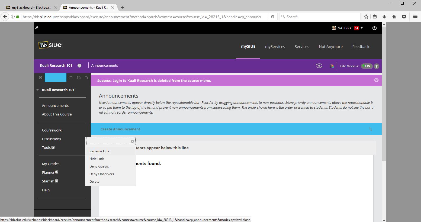
Task: Expand the Niki Glick user menu arrow
Action: [362, 28]
